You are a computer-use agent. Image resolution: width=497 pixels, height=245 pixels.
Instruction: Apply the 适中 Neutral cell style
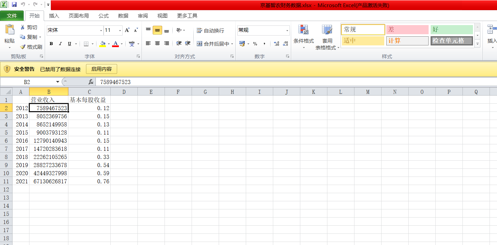tap(363, 41)
